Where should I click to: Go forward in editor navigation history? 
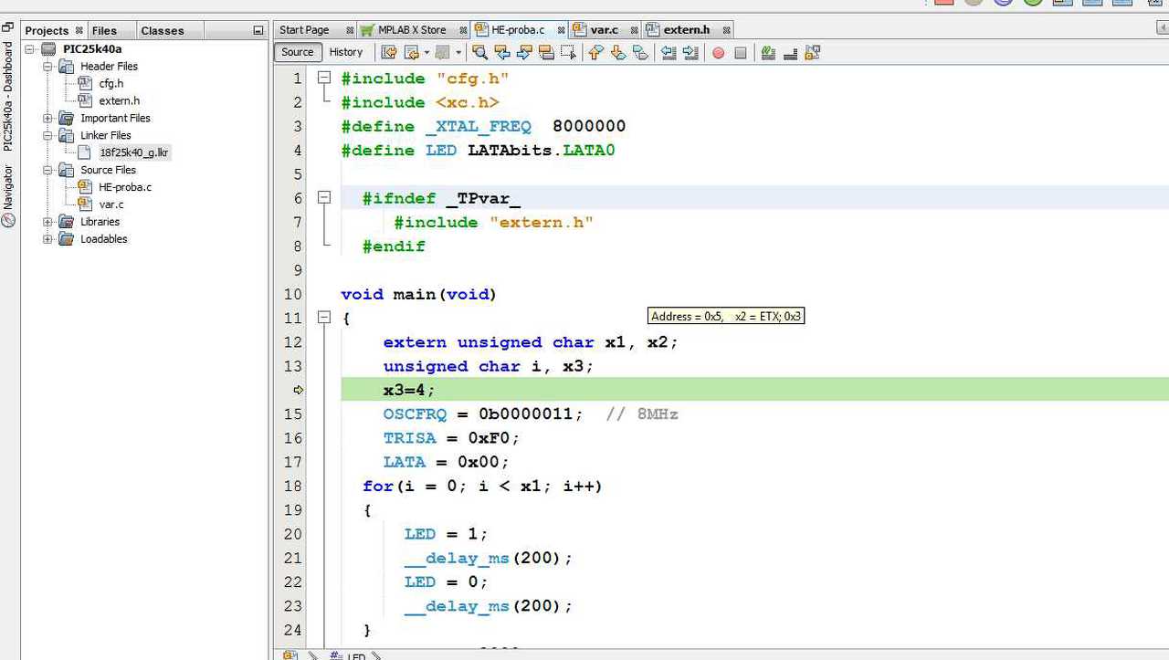point(442,53)
